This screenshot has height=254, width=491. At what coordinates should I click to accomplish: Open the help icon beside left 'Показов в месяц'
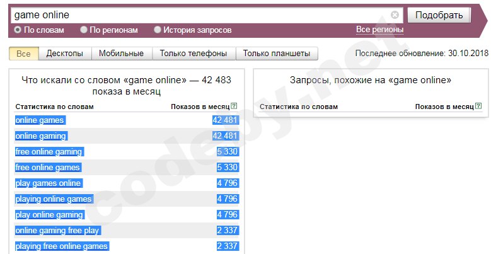234,106
